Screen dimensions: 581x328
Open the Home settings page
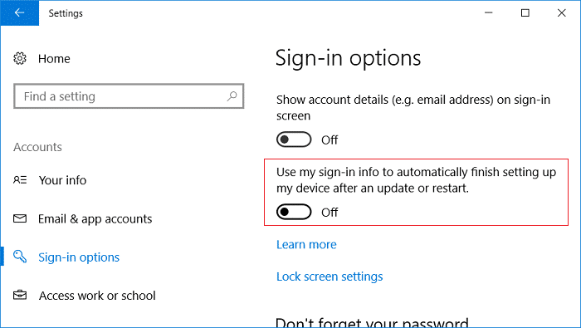pos(54,59)
